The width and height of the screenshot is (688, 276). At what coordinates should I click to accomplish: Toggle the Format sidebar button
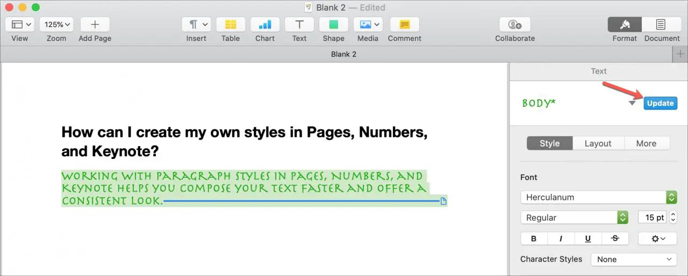coord(625,25)
